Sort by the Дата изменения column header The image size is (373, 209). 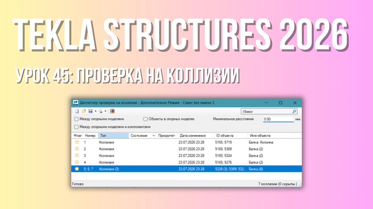click(196, 136)
